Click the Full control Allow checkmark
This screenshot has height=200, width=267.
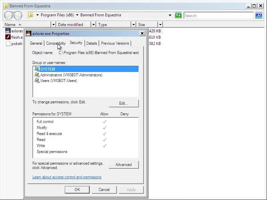[x=104, y=122]
